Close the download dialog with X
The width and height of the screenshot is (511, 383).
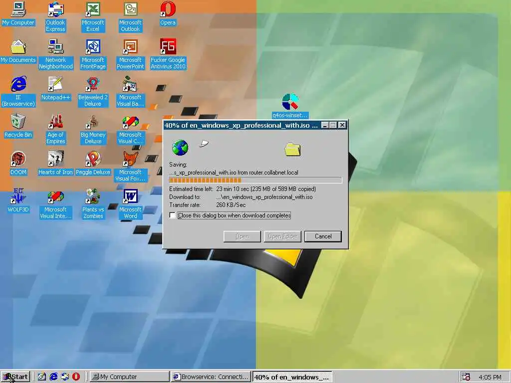[x=342, y=125]
